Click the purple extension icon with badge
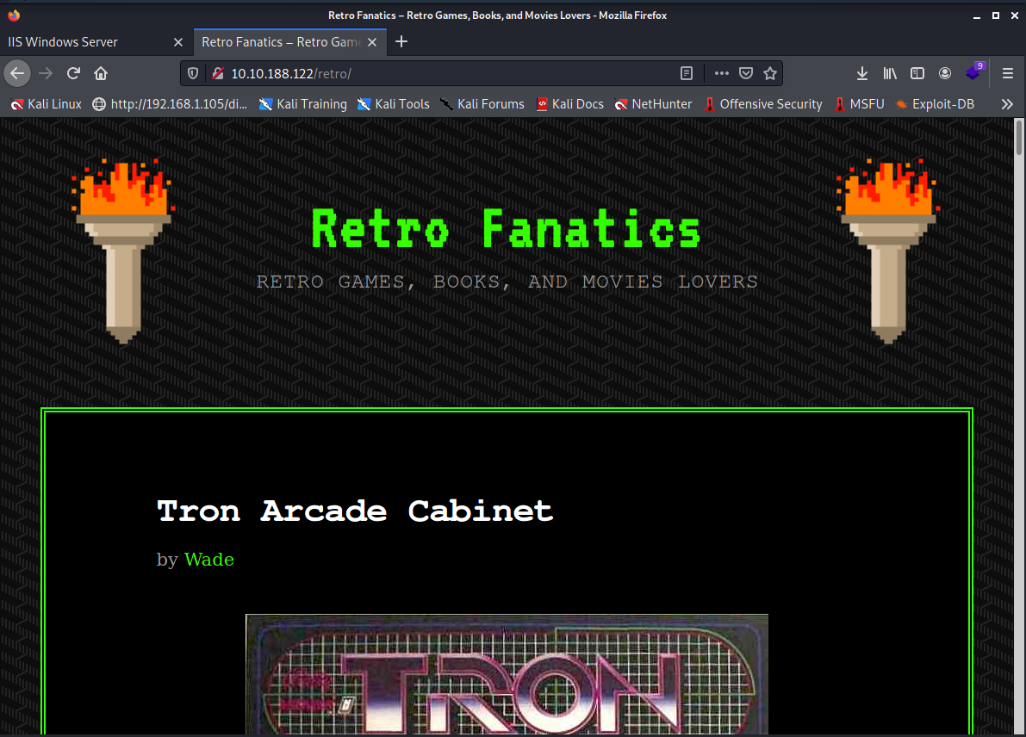The height and width of the screenshot is (737, 1026). pyautogui.click(x=973, y=72)
